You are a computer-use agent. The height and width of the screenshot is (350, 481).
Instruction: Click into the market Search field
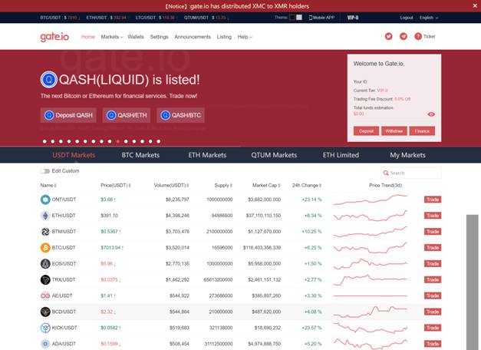tap(411, 173)
